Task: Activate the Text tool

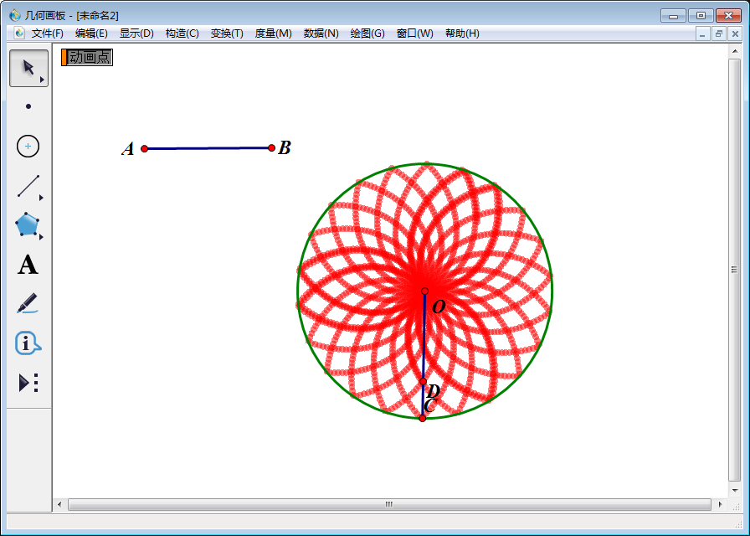Action: (28, 265)
